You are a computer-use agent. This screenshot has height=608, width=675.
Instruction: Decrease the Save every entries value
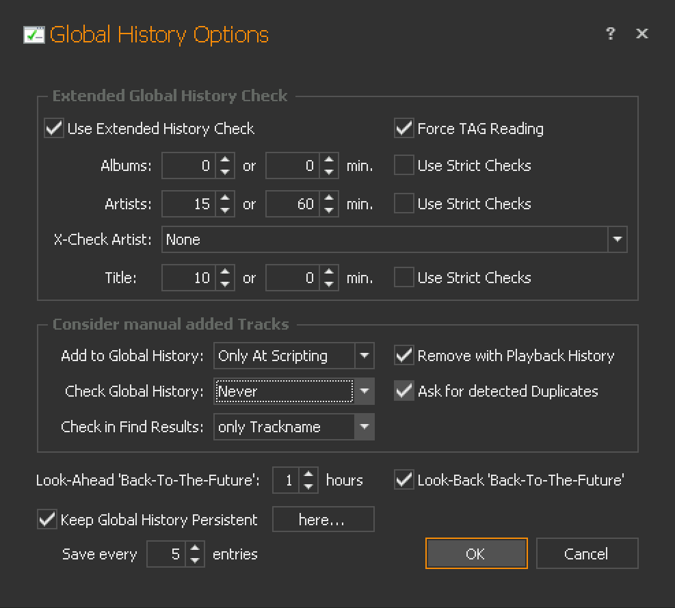(195, 560)
